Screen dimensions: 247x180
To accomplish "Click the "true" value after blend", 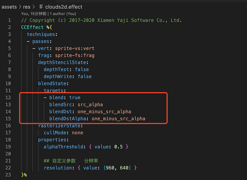I will pyautogui.click(x=74, y=98).
